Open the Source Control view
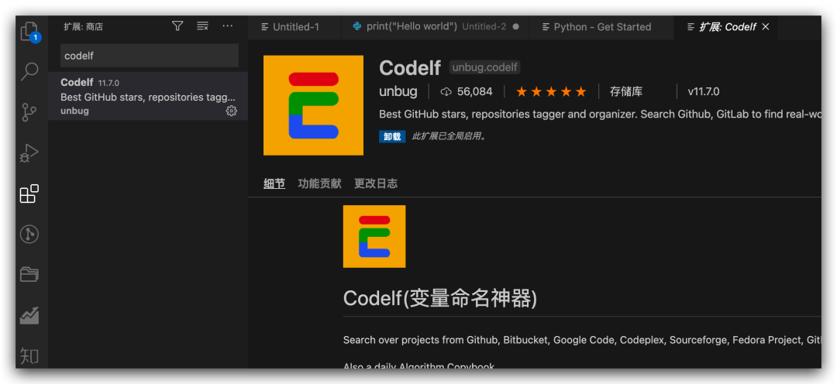 (29, 112)
